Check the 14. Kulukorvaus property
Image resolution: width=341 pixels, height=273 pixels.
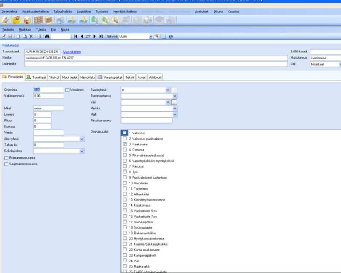pos(124,205)
